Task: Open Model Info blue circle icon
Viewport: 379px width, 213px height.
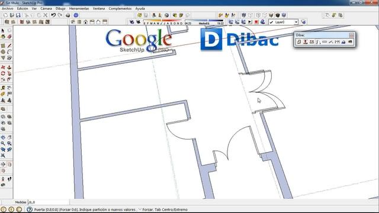Action: tap(76, 15)
